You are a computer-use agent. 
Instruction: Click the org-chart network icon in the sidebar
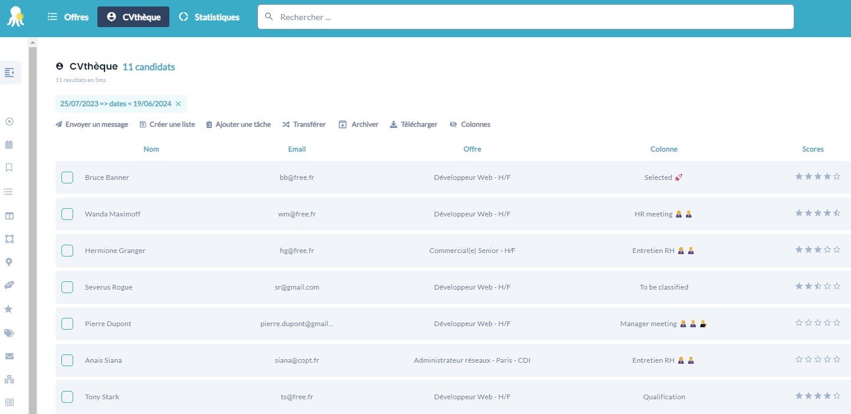pyautogui.click(x=9, y=379)
